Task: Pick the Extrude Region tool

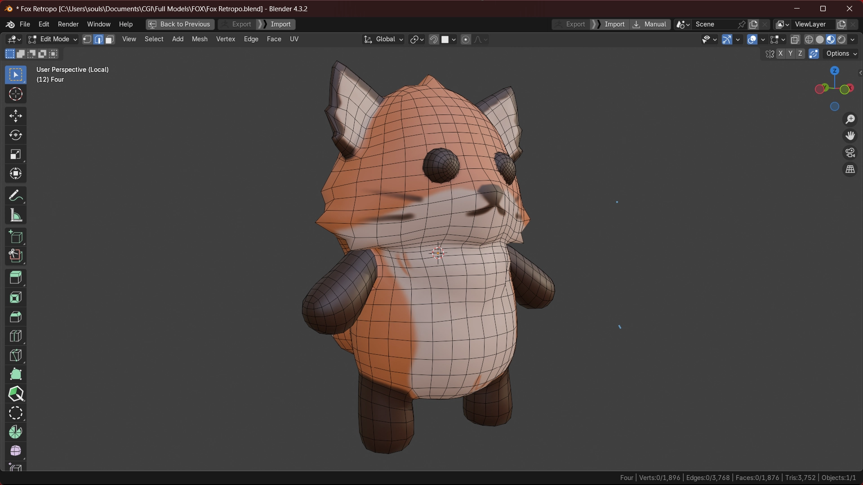Action: click(x=16, y=278)
